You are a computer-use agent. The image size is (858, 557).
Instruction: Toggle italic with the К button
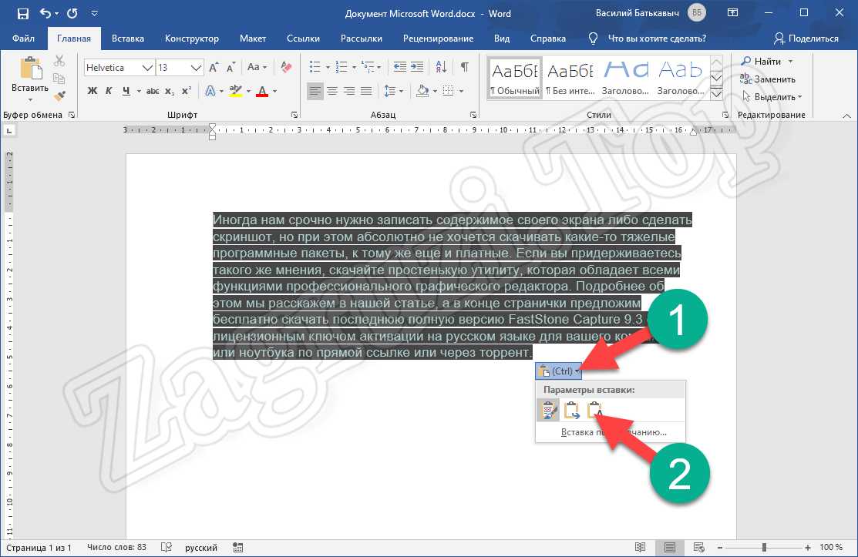click(x=109, y=91)
